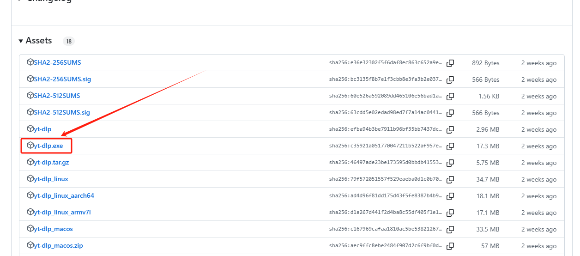The width and height of the screenshot is (580, 256).
Task: Click package icon beside yt-dlp_macos
Action: pyautogui.click(x=30, y=229)
